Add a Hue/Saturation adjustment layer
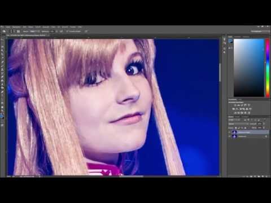Screen dimensions: 271x203 tap(233, 109)
